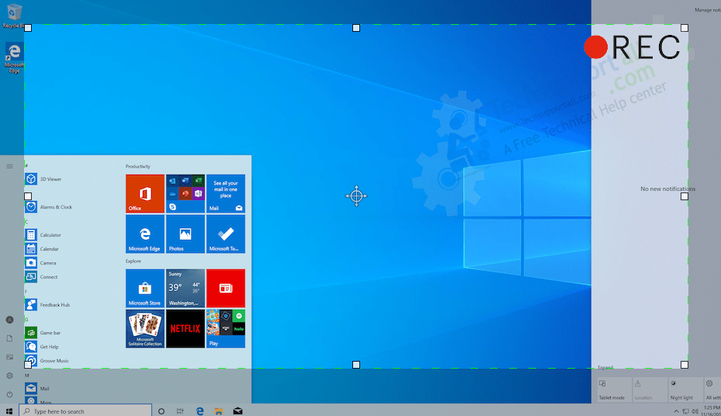Open the user account icon in Start rail
Screen dimensions: 721x416
(x=9, y=320)
